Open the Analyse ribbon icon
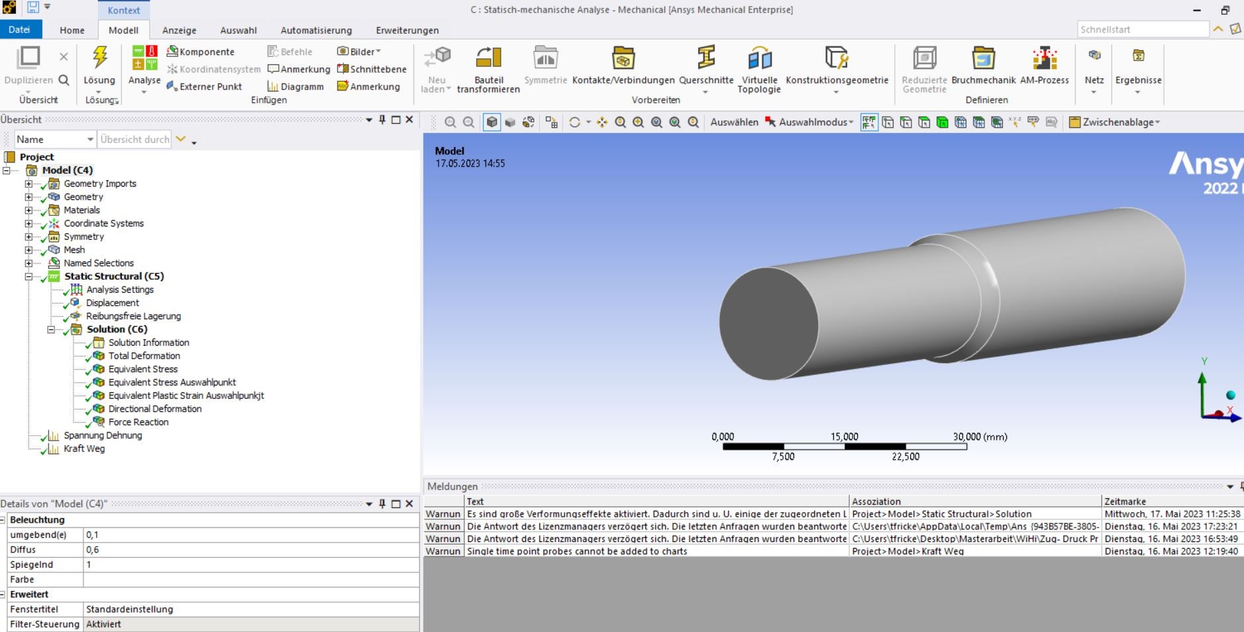Image resolution: width=1244 pixels, height=632 pixels. [144, 58]
